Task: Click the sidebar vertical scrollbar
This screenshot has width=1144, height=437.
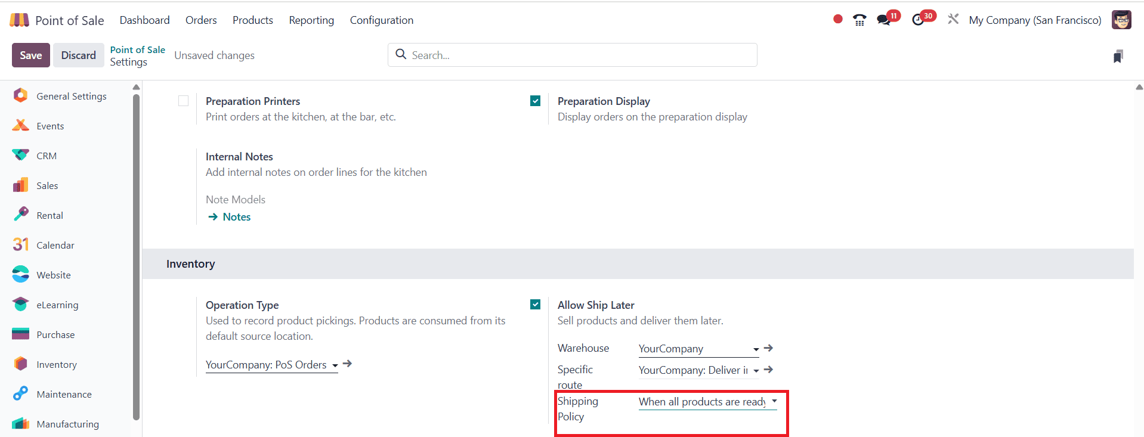Action: (136, 256)
